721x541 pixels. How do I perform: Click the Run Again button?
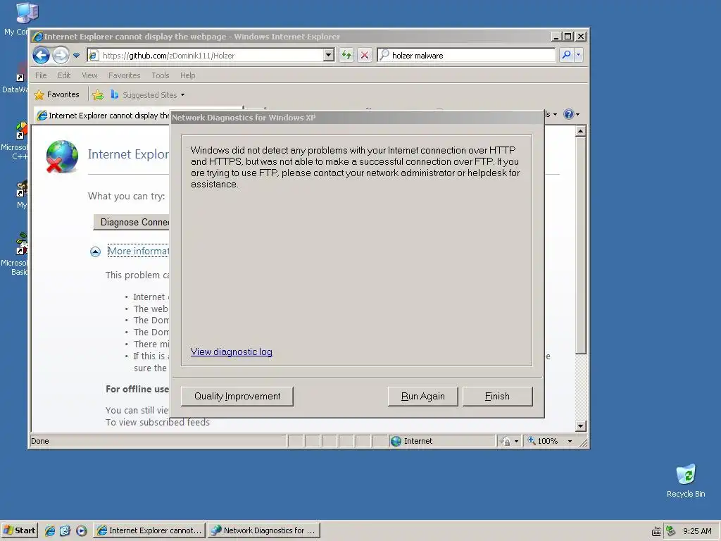point(422,397)
